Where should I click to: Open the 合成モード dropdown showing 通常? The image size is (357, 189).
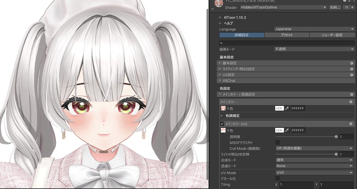[x=314, y=160]
